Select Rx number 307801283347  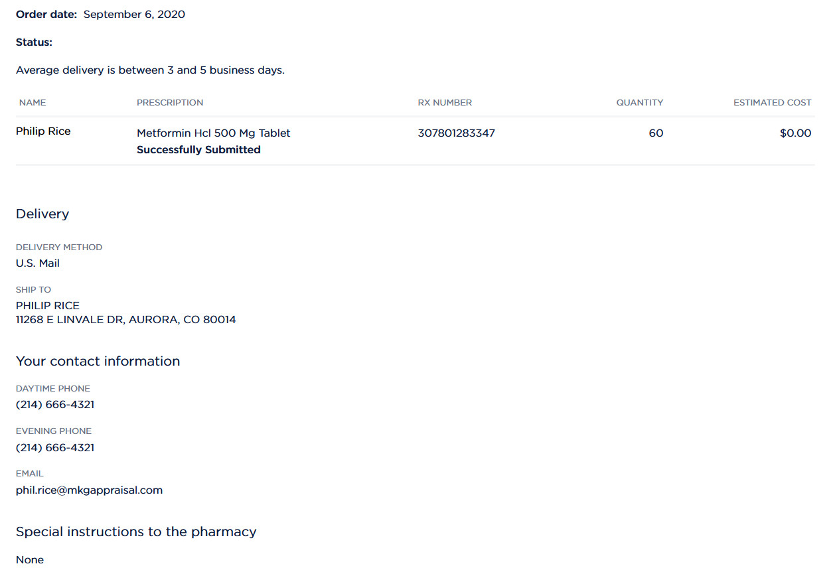[x=457, y=133]
